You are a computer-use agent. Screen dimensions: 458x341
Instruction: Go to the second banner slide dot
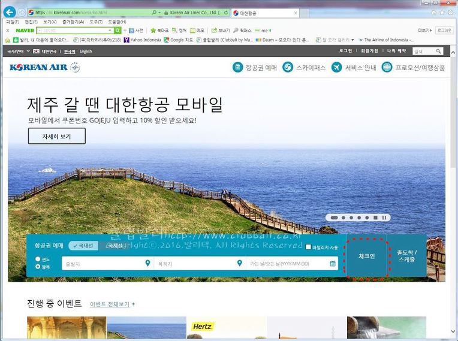tap(343, 218)
